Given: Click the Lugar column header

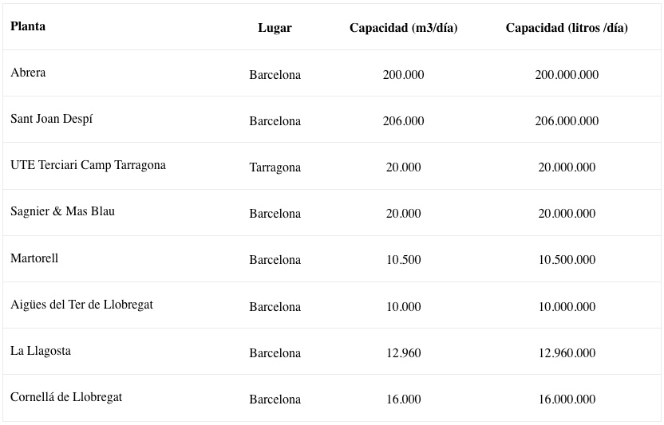Looking at the screenshot, I should click(x=275, y=28).
